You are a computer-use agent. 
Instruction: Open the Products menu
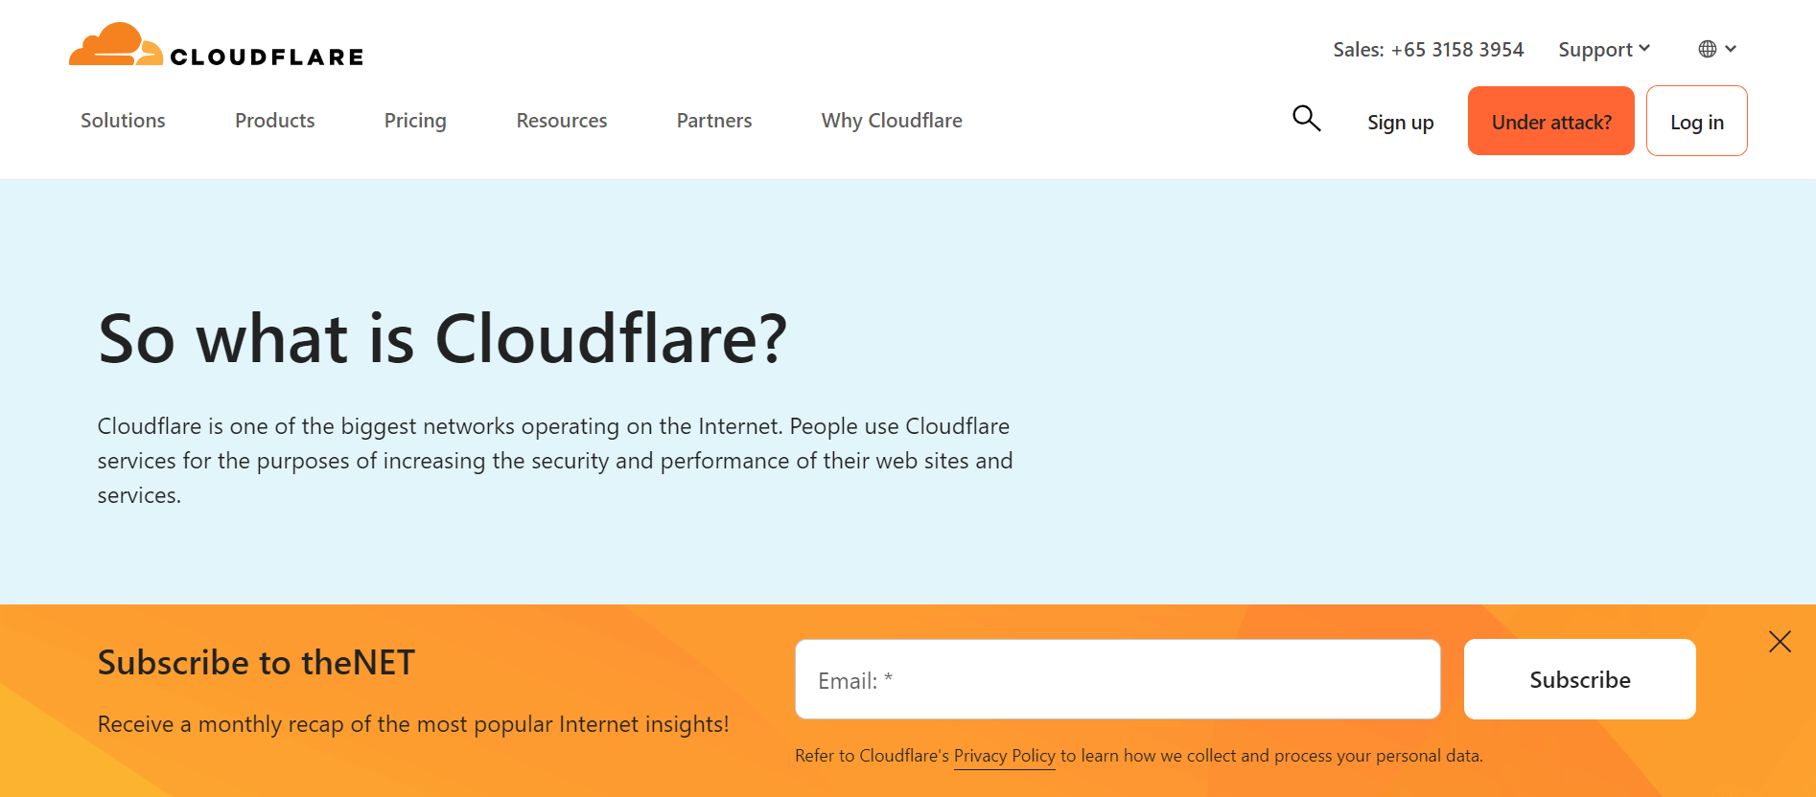click(275, 121)
